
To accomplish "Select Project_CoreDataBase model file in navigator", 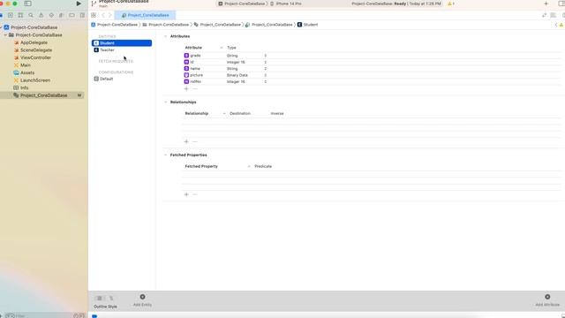I will tap(43, 95).
